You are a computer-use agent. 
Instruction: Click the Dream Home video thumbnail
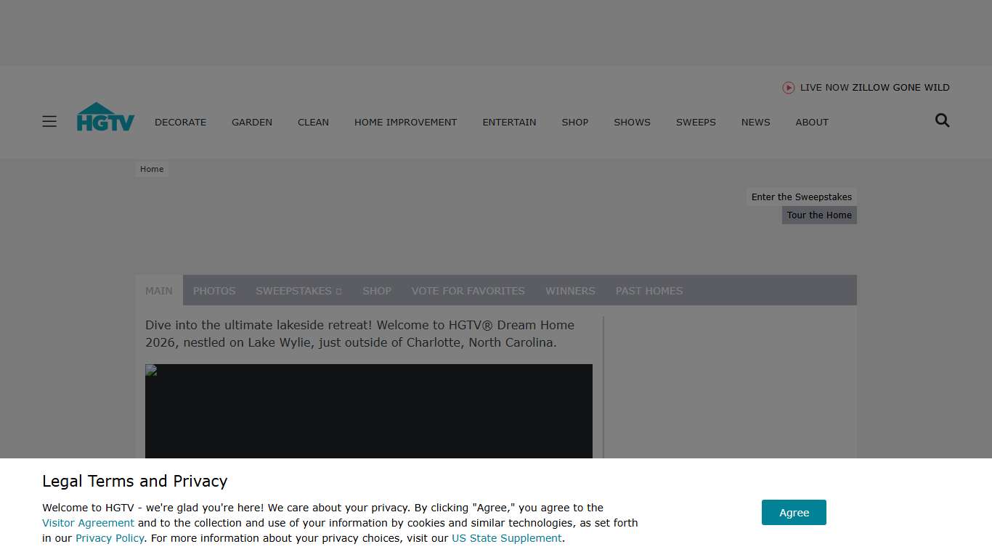coord(368,411)
